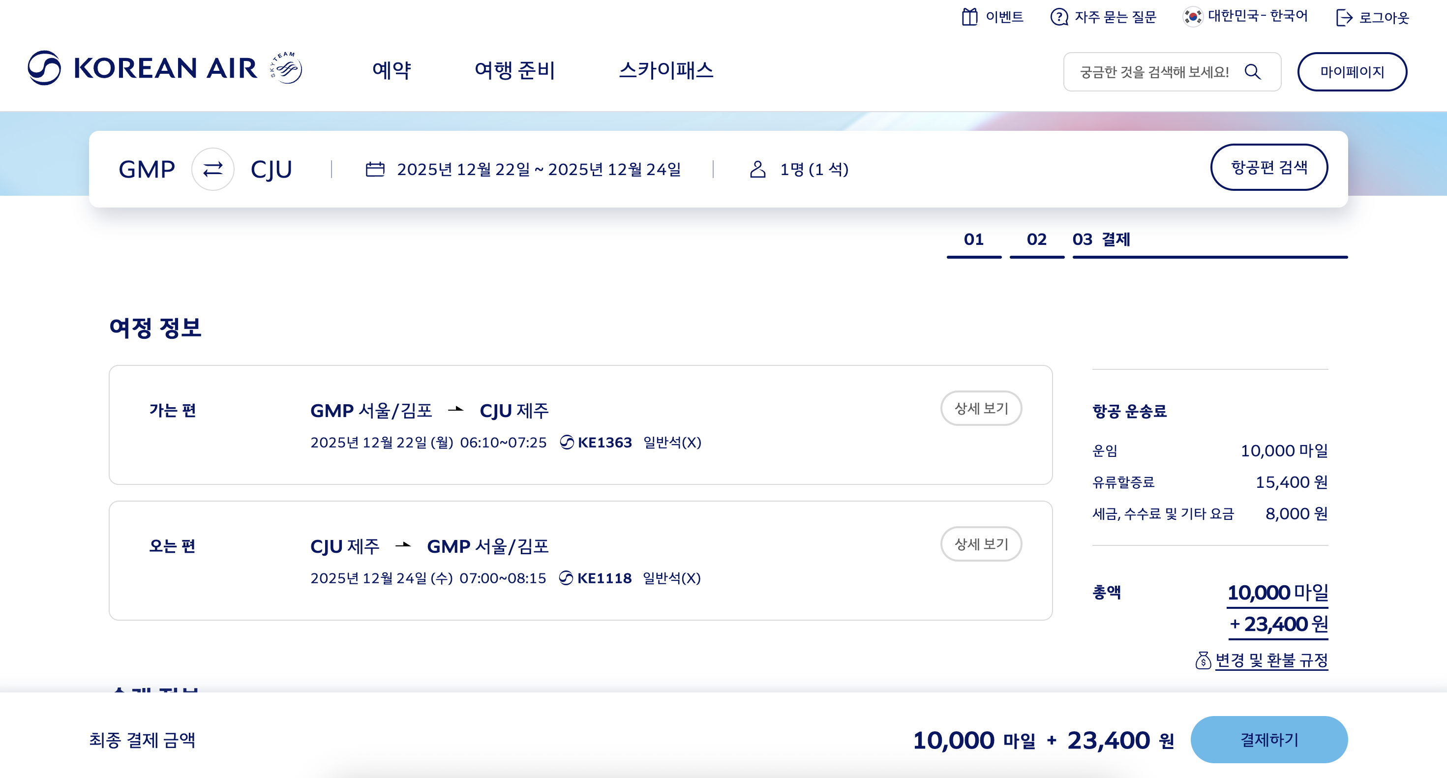1447x778 pixels.
Task: Open the 예약 menu
Action: click(x=392, y=70)
